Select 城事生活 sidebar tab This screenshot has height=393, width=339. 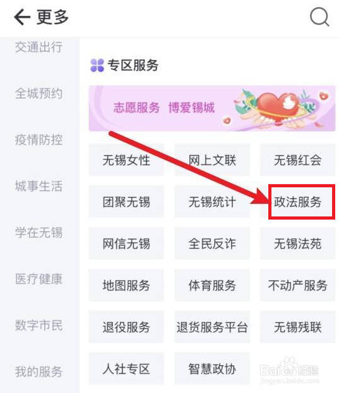pyautogui.click(x=39, y=186)
